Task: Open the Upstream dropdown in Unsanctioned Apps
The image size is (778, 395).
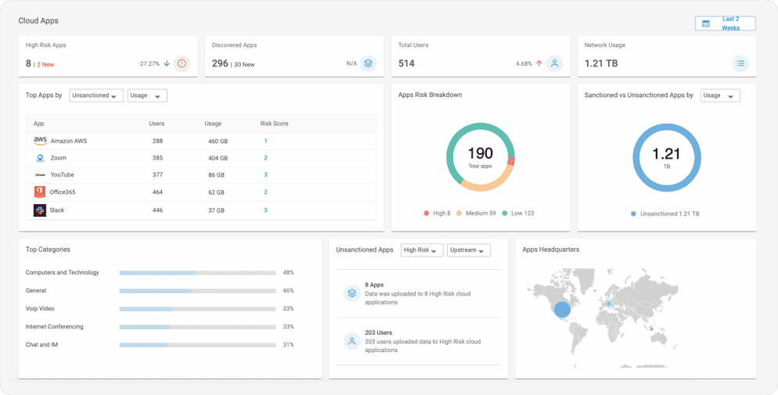Action: 469,250
